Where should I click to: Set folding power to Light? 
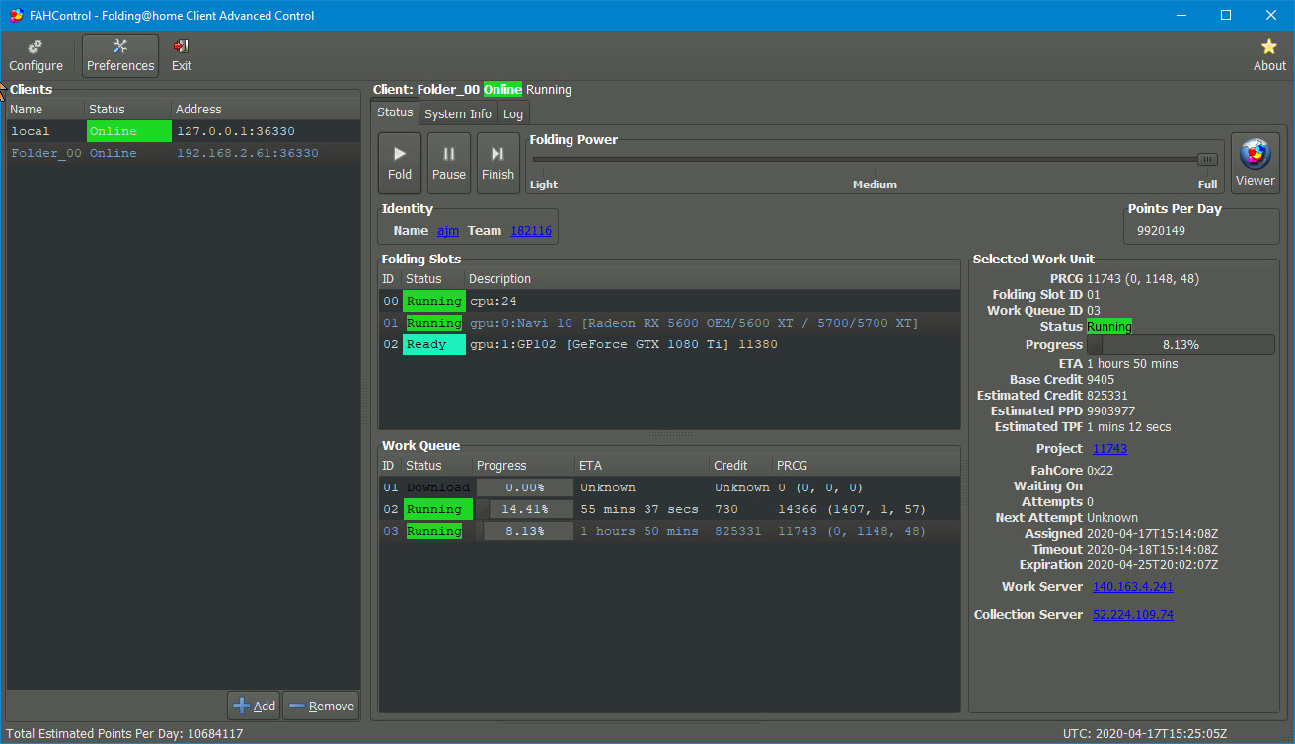544,185
